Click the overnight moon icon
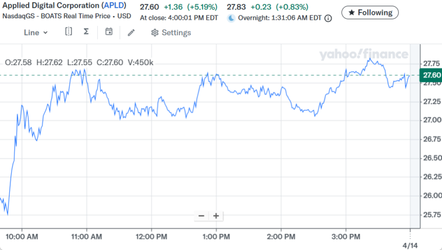 [231, 18]
